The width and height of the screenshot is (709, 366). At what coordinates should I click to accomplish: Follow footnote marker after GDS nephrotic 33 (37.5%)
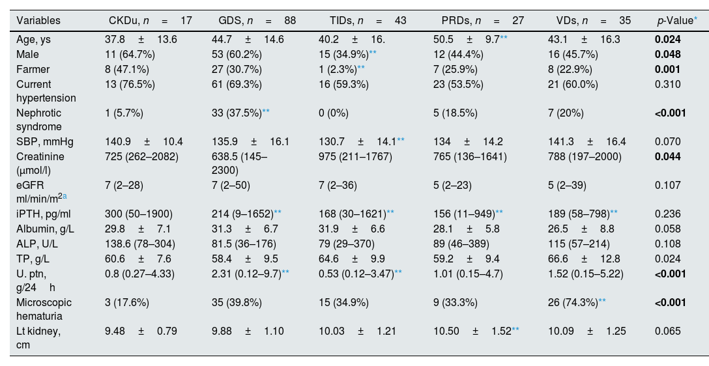coord(265,111)
